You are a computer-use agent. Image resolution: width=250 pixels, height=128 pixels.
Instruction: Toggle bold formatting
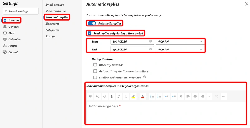click(112, 97)
